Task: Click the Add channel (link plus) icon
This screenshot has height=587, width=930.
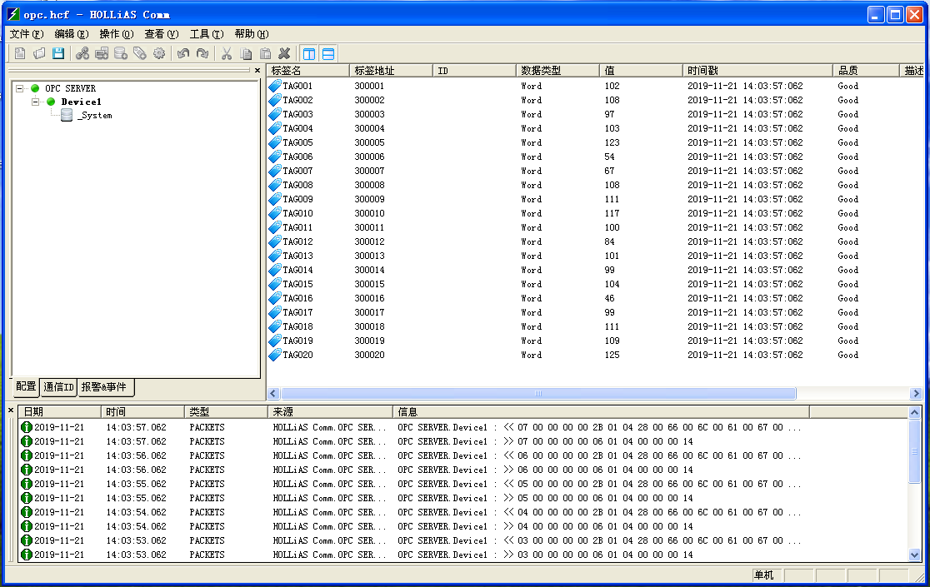Action: [x=82, y=53]
